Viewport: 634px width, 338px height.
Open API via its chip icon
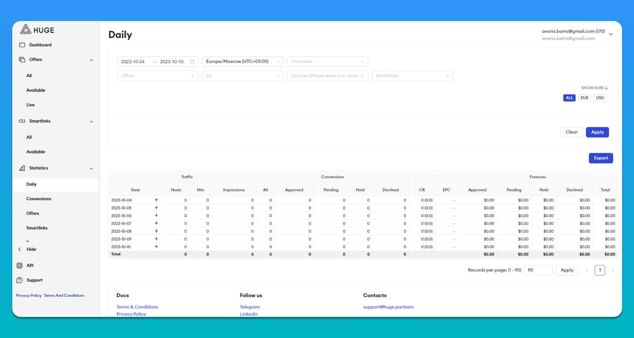[x=20, y=265]
